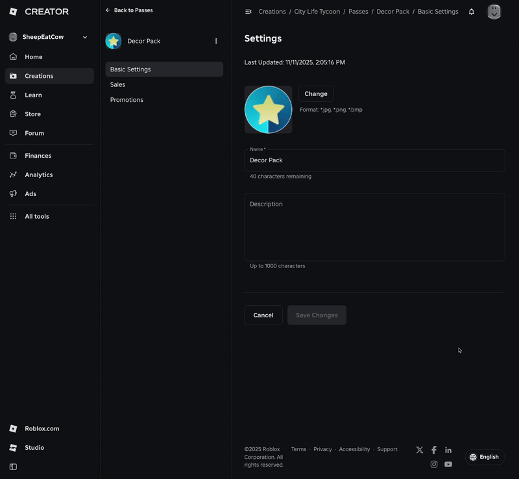Image resolution: width=519 pixels, height=479 pixels.
Task: Open the Decor Pack options menu
Action: (216, 41)
